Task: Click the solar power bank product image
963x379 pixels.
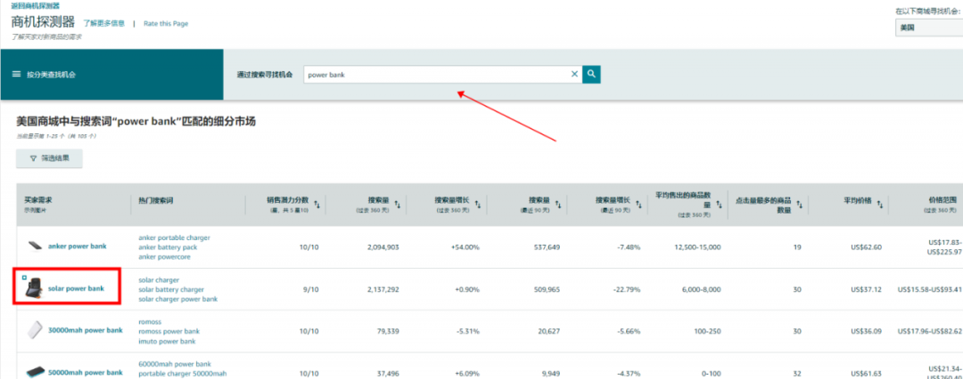Action: tap(34, 288)
